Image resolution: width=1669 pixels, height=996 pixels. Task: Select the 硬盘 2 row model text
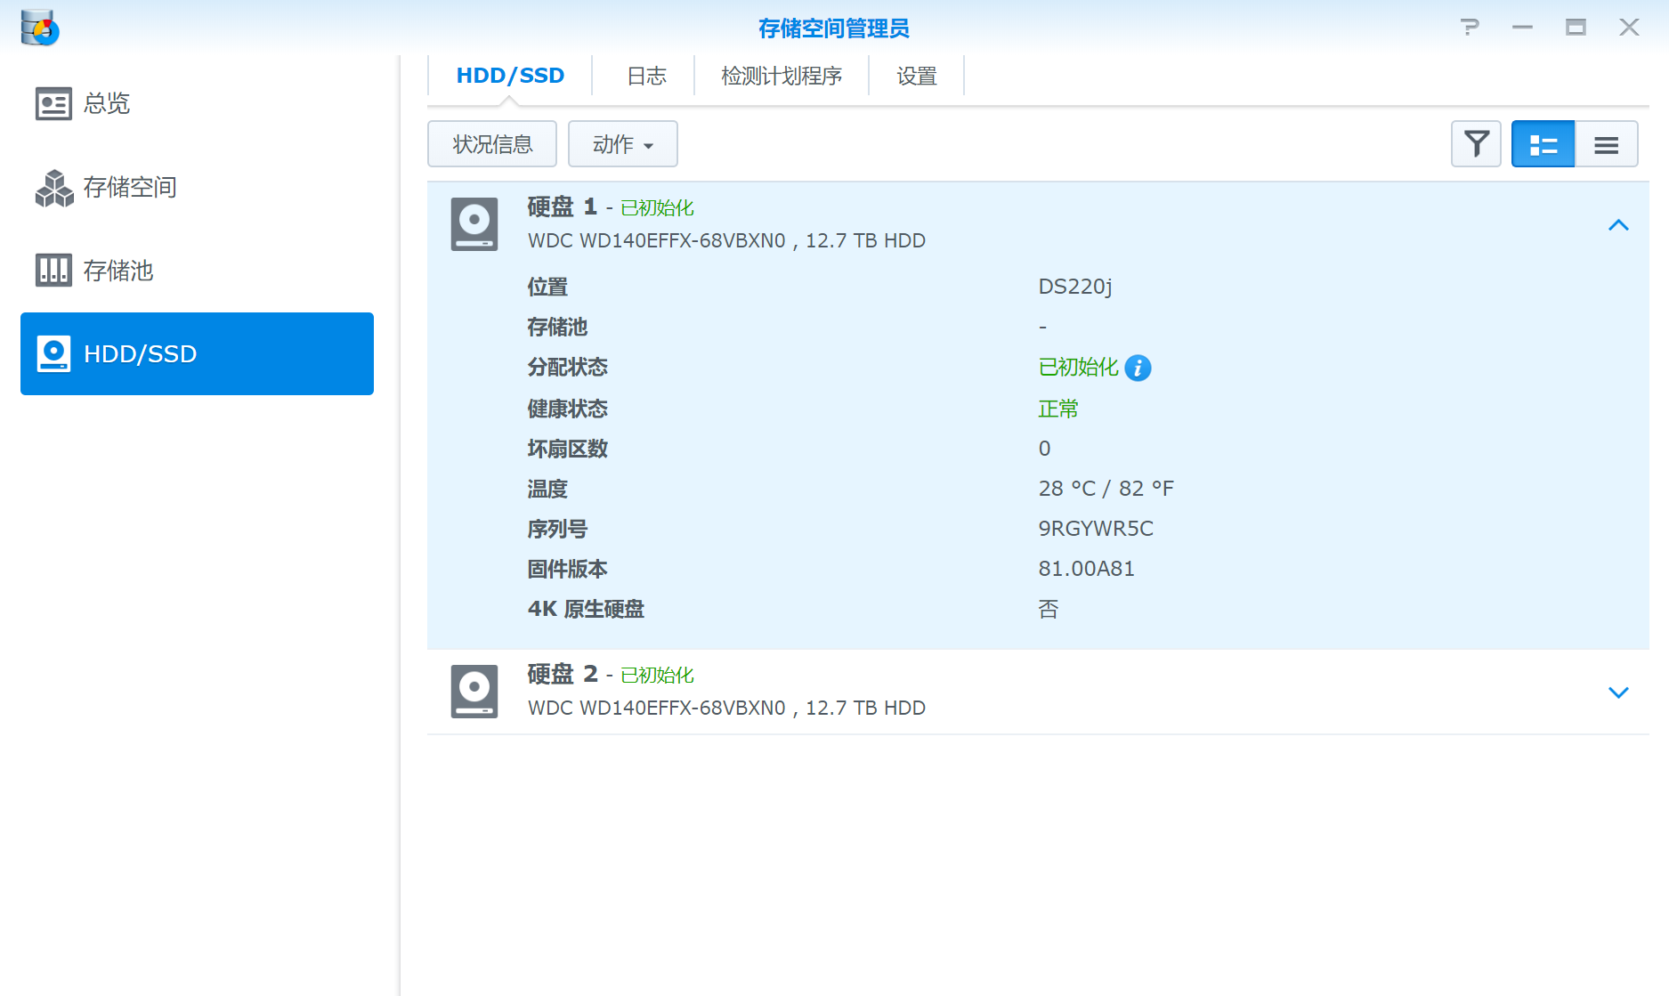(725, 708)
